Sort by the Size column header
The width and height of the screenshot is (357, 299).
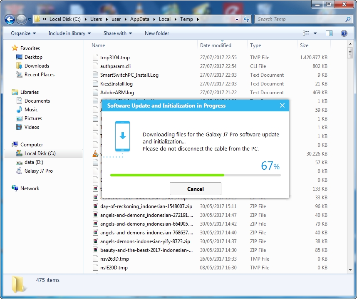coord(304,45)
